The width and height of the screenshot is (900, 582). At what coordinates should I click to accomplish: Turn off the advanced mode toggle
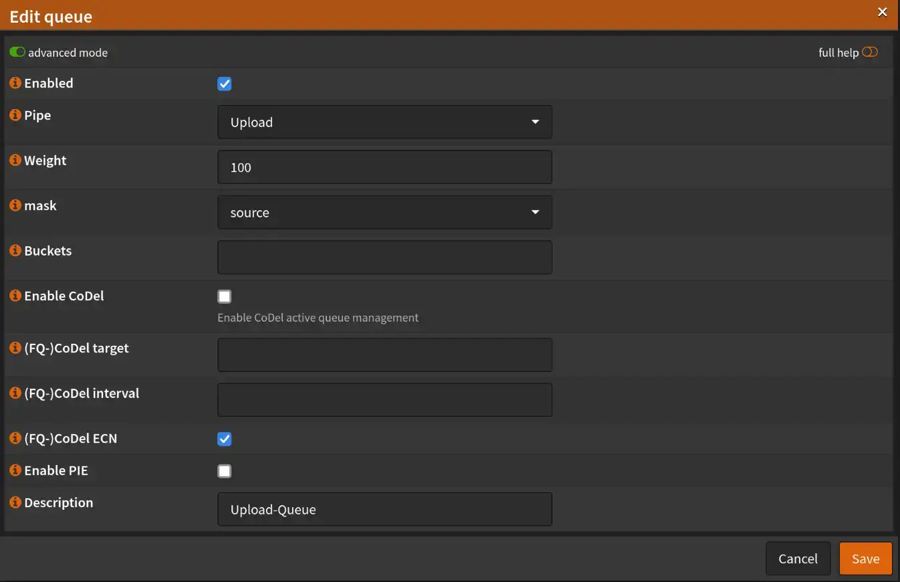17,52
